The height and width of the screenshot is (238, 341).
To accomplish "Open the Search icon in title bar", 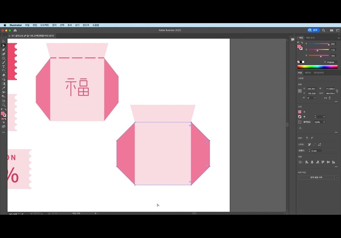I will (x=323, y=30).
